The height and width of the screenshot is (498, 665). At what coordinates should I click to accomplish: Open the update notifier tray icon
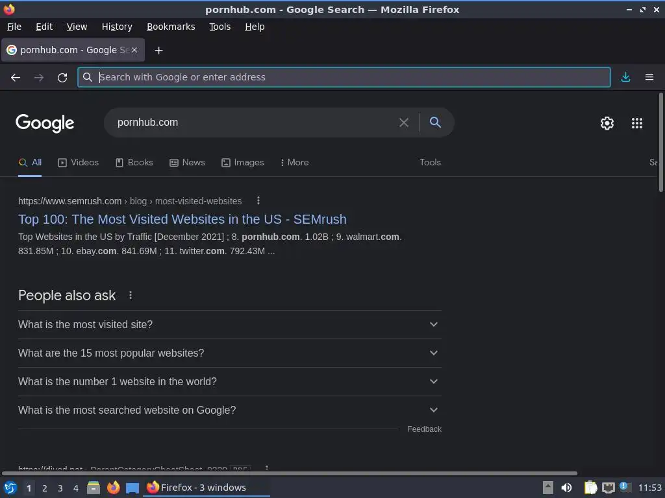point(624,486)
